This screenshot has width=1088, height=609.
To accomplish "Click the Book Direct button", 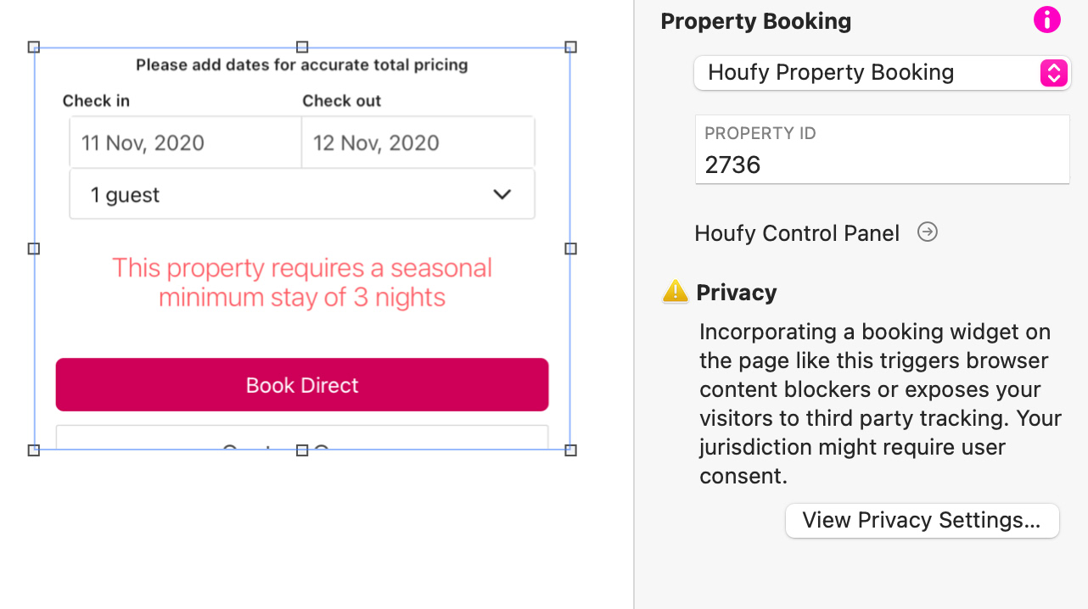I will 302,385.
